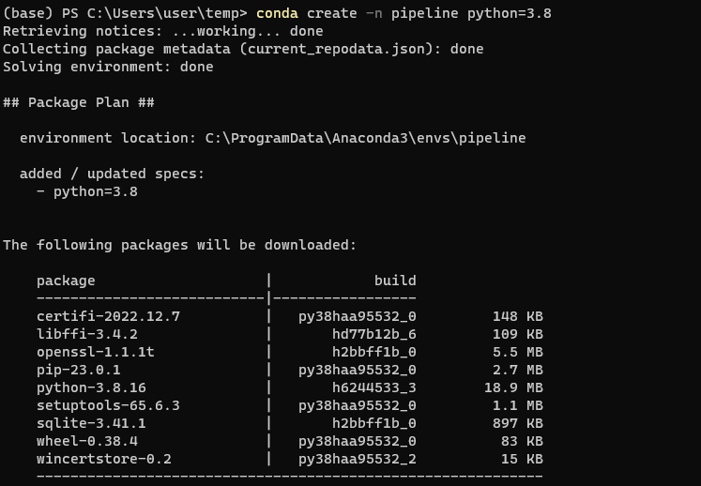Click the added / updated specs label

click(112, 174)
